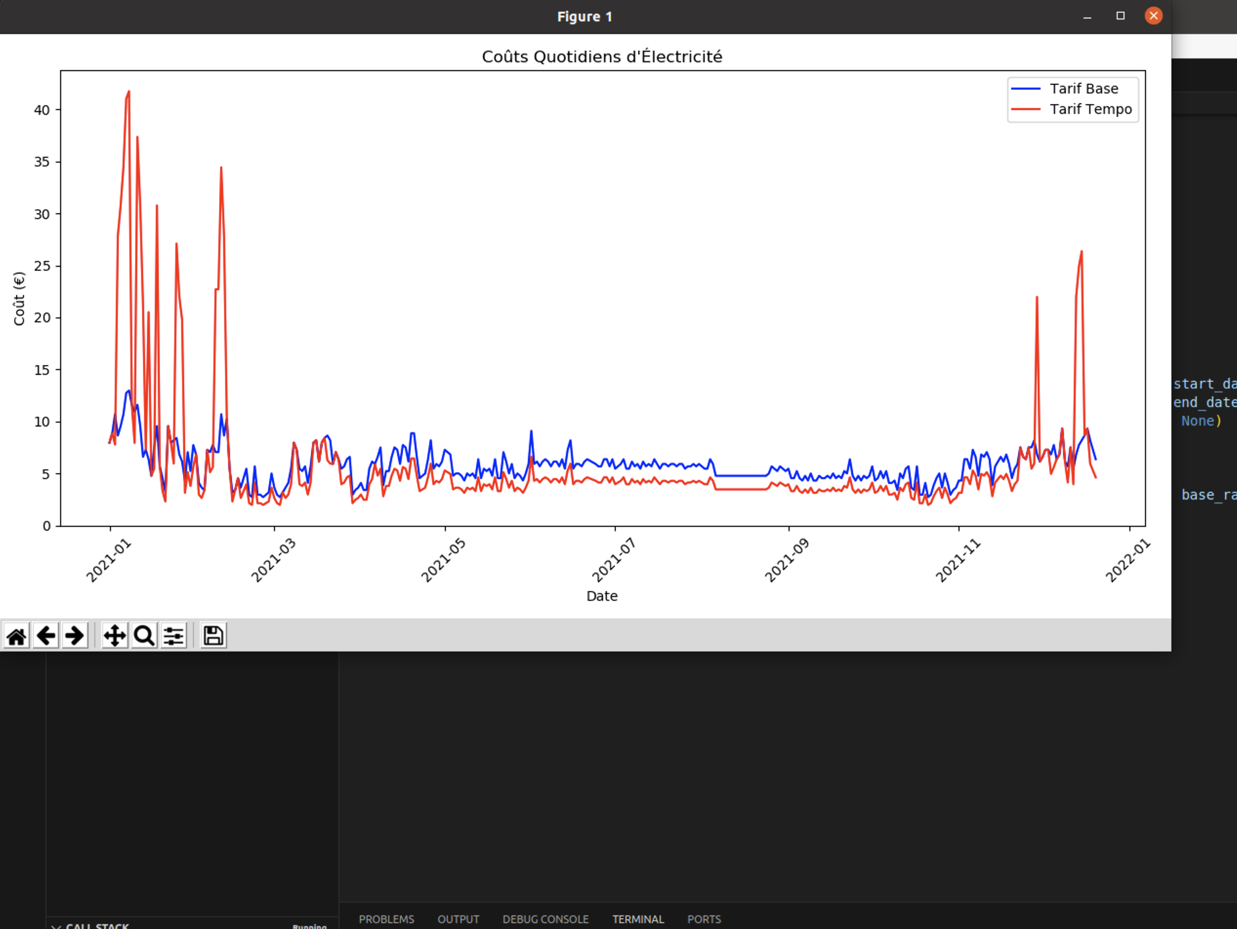1237x929 pixels.
Task: Click the 25 y-axis tick label
Action: pyautogui.click(x=42, y=266)
